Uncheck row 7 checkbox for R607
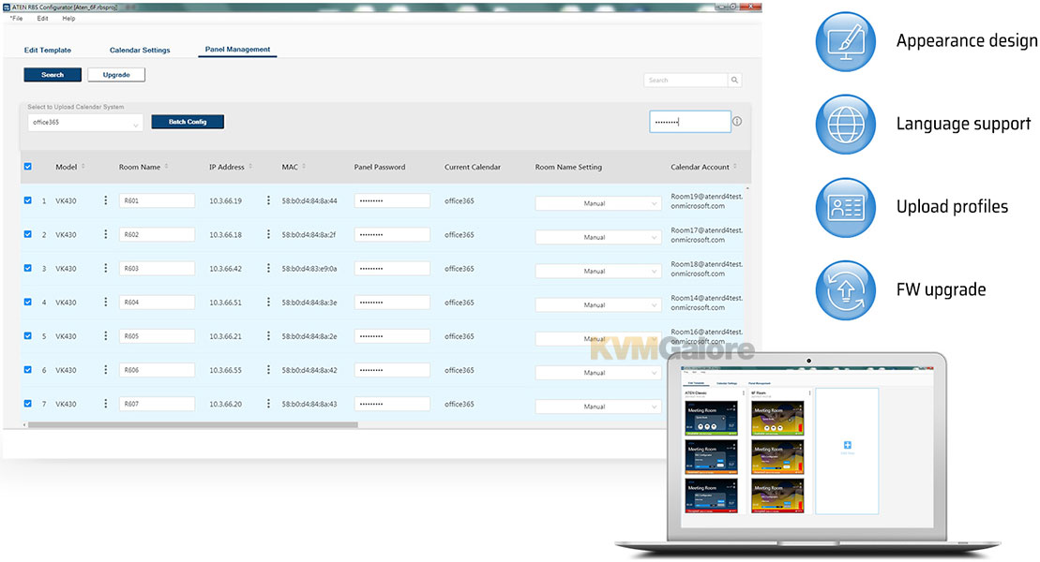This screenshot has height=562, width=1040. click(x=28, y=404)
